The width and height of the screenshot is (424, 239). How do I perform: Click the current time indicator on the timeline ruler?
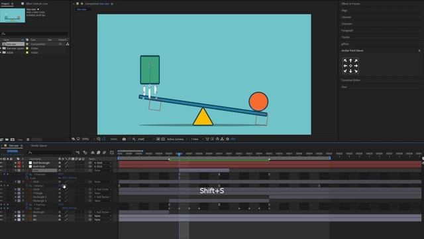(179, 154)
